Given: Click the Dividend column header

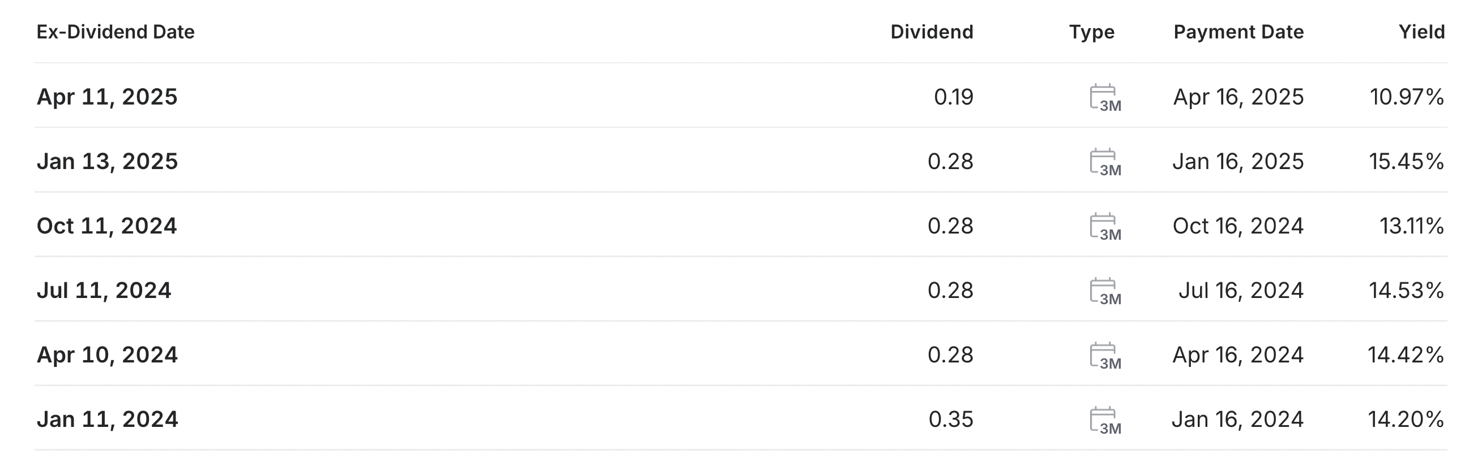Looking at the screenshot, I should 932,32.
